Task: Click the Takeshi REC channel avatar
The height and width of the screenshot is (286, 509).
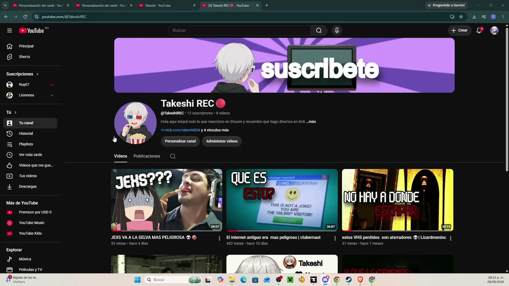Action: pos(135,123)
